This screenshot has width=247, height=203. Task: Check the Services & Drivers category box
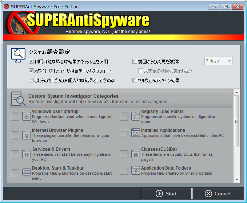(x=15, y=154)
